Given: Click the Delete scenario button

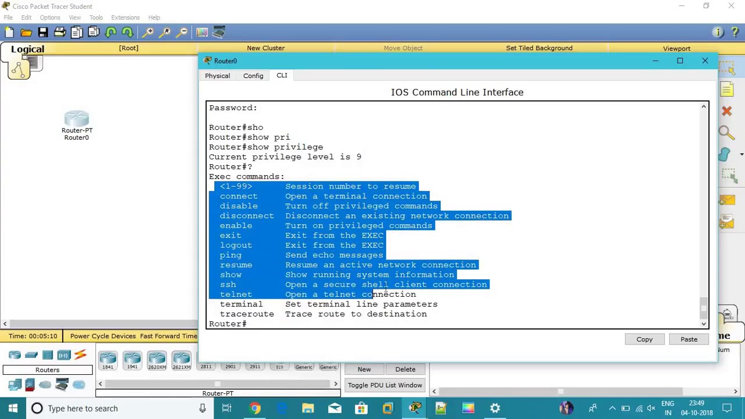Looking at the screenshot, I should [x=405, y=370].
